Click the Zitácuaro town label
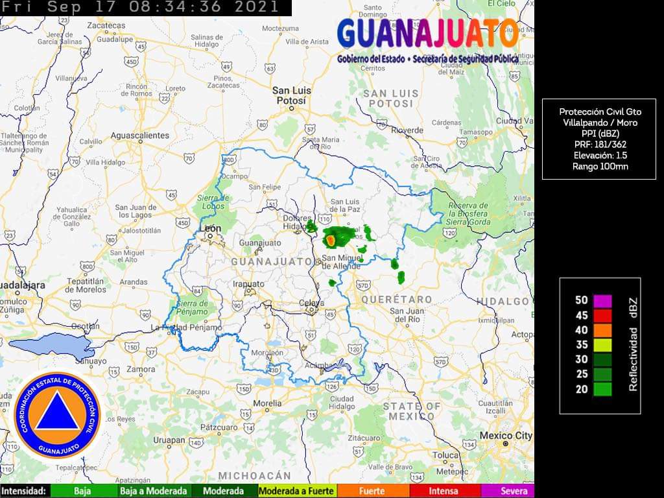This screenshot has height=498, width=664. point(364,438)
